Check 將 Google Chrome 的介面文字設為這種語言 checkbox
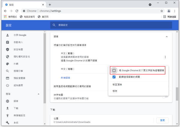Screen dimensions: 180x127 click(x=114, y=70)
